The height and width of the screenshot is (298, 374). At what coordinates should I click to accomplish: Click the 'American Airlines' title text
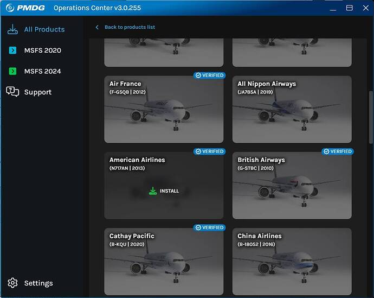pyautogui.click(x=137, y=160)
